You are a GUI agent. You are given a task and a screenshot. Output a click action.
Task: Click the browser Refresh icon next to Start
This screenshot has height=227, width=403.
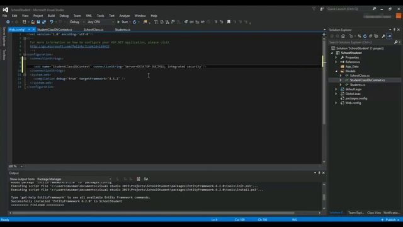coord(134,22)
